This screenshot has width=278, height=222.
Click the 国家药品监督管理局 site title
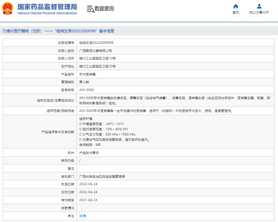(47, 7)
